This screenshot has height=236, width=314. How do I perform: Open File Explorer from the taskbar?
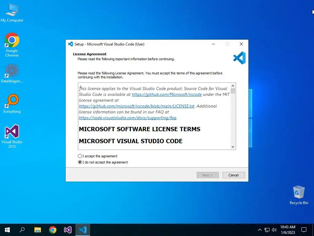[x=37, y=230]
